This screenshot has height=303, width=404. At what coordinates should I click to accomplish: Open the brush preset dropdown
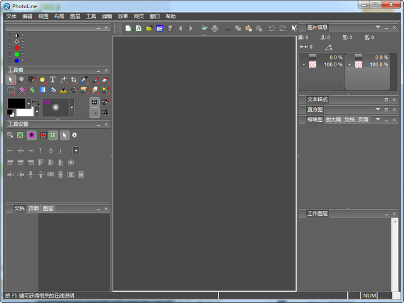71,107
